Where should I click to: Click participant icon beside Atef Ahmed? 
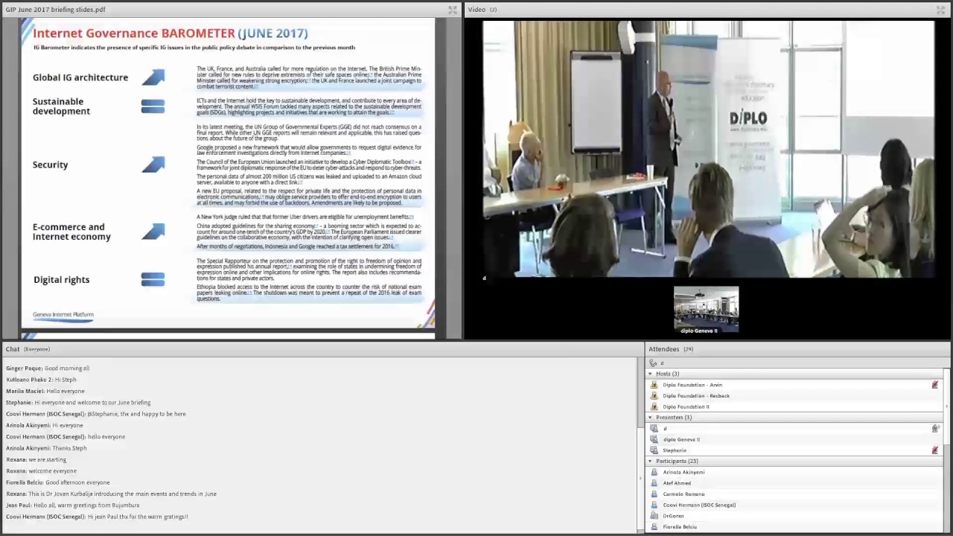[654, 483]
